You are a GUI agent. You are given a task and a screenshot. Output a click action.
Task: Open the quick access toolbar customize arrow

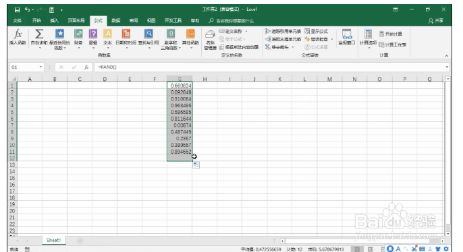(61, 9)
